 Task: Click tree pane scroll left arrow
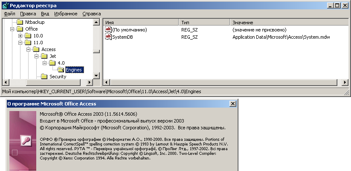[x=6, y=83]
